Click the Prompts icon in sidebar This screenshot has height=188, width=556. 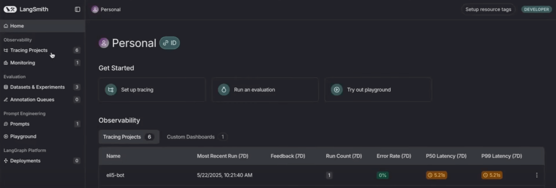point(6,124)
